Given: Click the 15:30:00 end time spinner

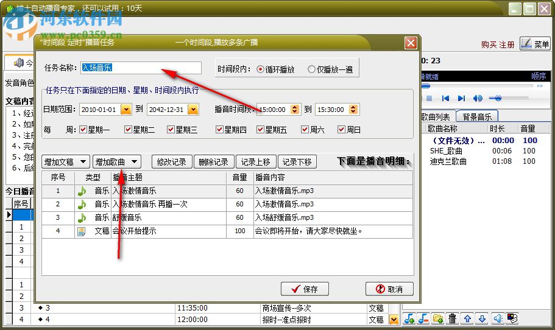Looking at the screenshot, I should [x=353, y=110].
